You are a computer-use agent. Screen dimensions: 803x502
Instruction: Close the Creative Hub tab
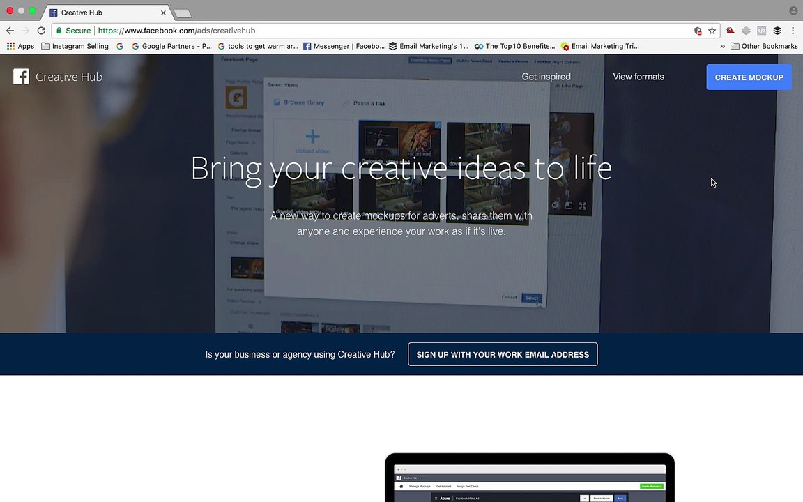click(163, 13)
